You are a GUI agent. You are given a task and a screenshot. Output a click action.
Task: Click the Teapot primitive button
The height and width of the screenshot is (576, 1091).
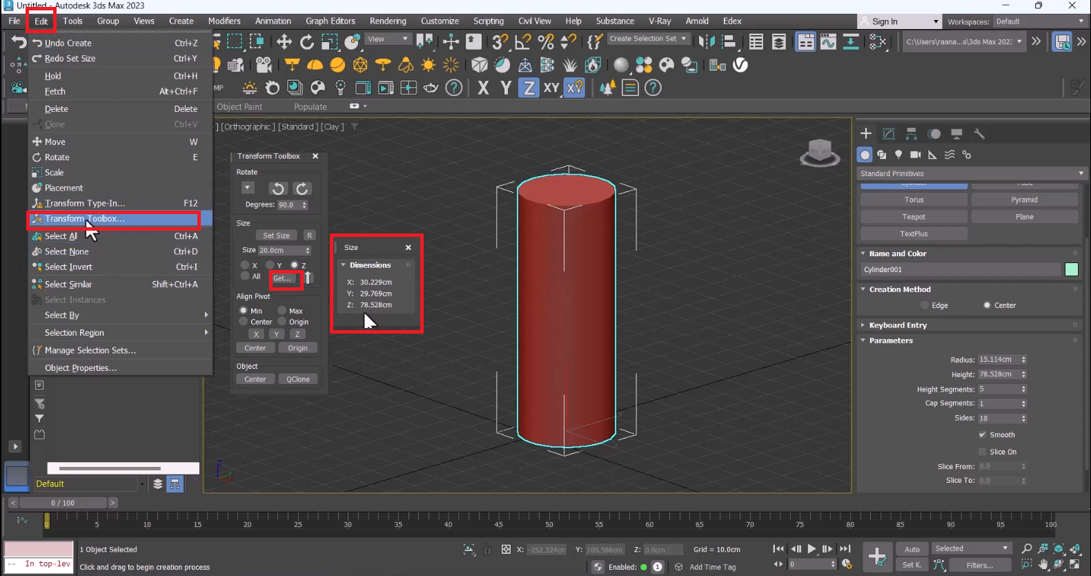(914, 217)
